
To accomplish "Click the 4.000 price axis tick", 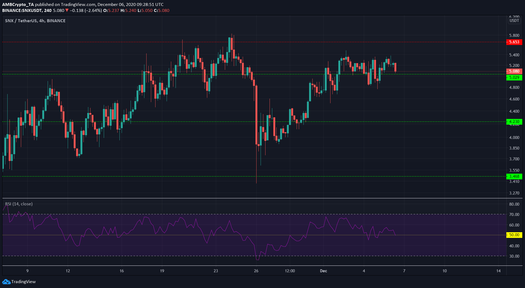I will point(514,138).
